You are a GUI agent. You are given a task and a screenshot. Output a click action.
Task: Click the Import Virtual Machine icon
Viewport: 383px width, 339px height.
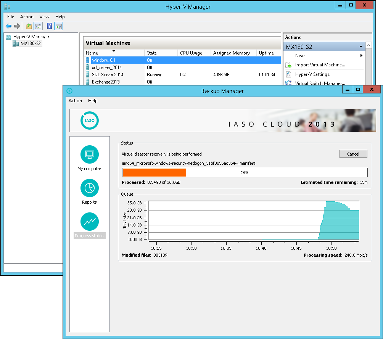(288, 65)
